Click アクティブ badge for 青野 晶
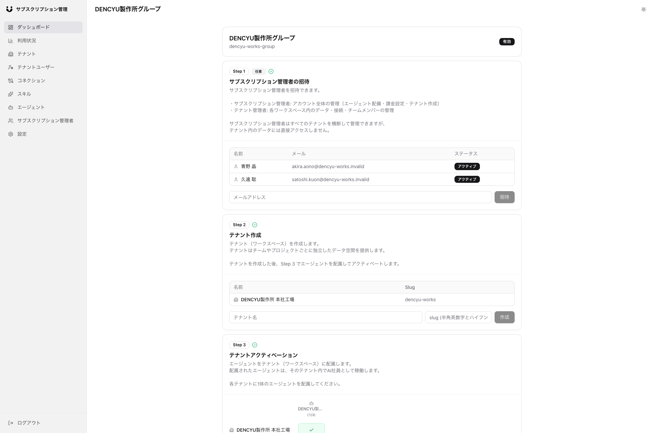The width and height of the screenshot is (657, 433). pyautogui.click(x=467, y=166)
